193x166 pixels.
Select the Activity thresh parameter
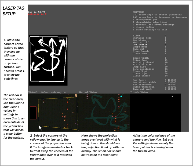(150, 62)
